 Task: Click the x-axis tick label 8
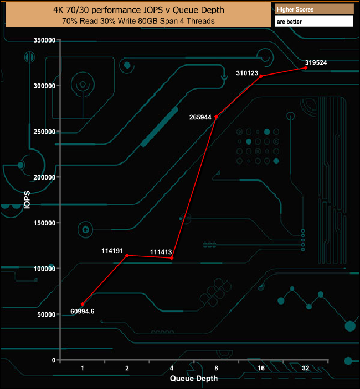217,368
